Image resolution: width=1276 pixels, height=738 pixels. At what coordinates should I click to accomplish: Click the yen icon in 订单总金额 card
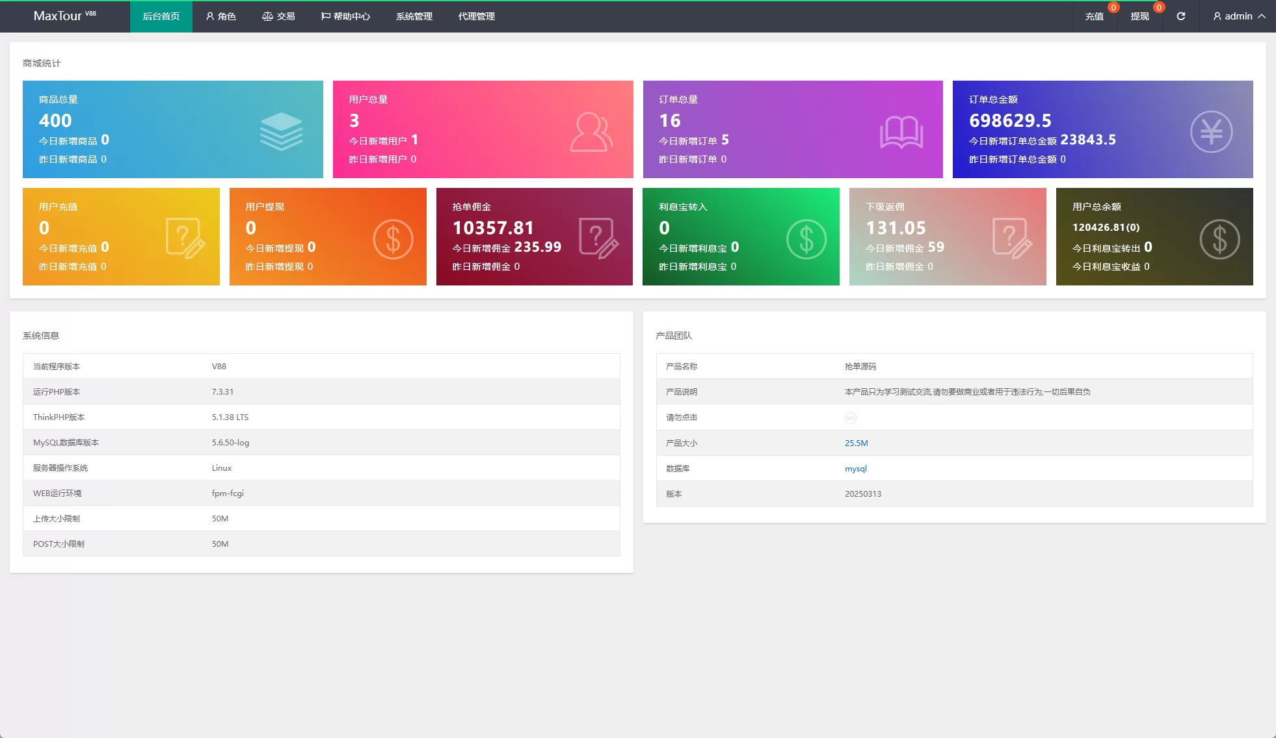pyautogui.click(x=1211, y=132)
